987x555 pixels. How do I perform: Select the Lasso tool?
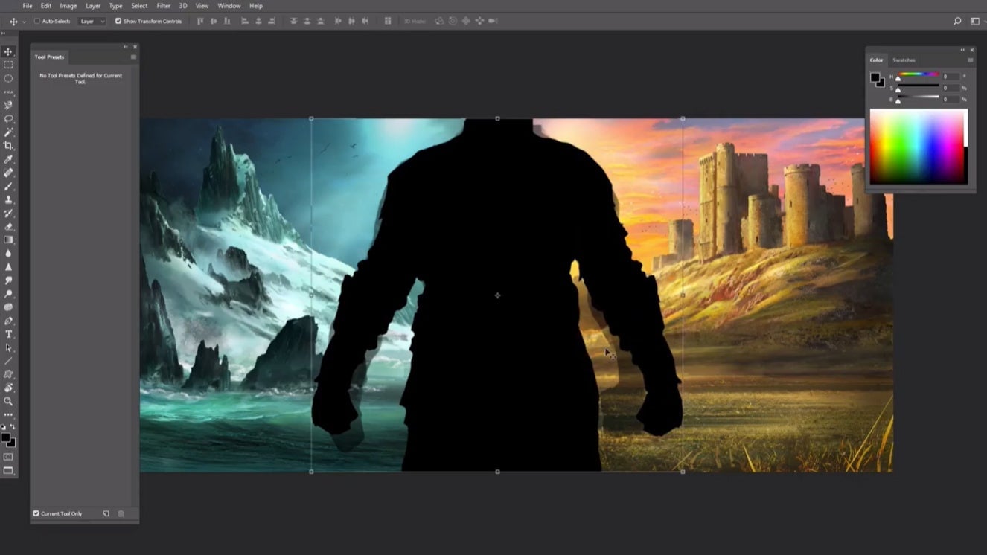(x=9, y=118)
